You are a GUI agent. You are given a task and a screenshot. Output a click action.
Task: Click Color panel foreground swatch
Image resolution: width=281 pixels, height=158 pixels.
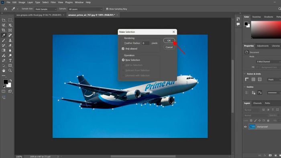click(246, 24)
